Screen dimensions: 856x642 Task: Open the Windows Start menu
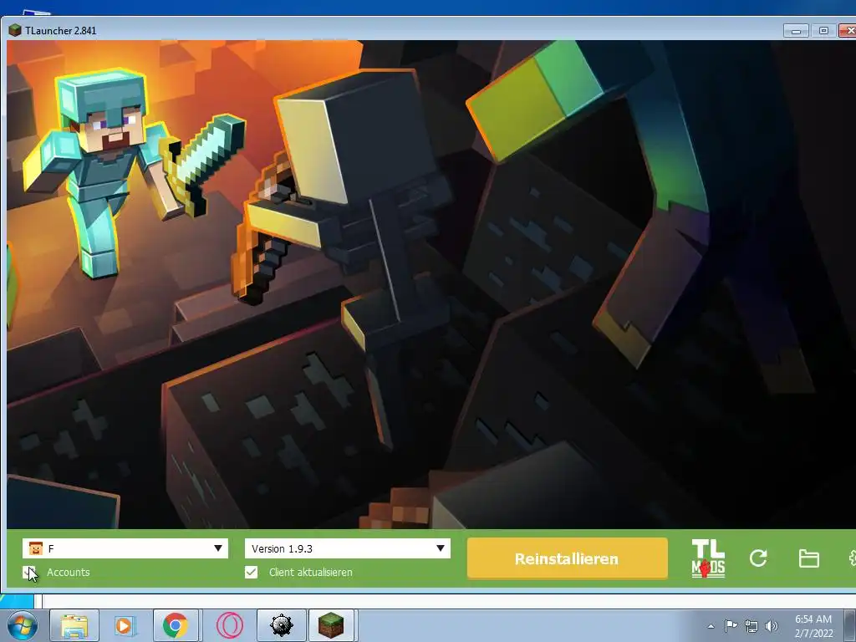coord(21,625)
